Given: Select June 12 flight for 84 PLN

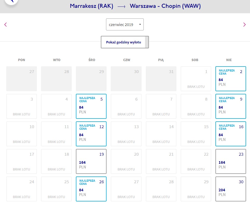Looking at the screenshot, I should pyautogui.click(x=91, y=134).
